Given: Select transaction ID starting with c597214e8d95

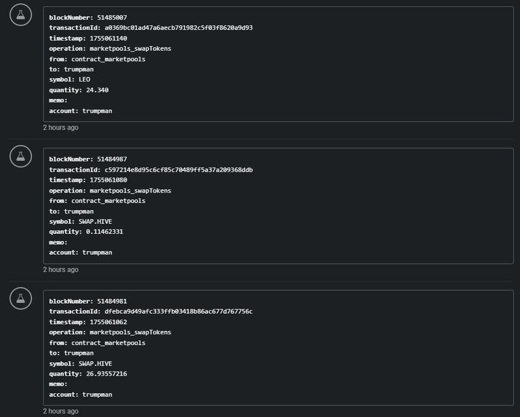Looking at the screenshot, I should tap(179, 170).
